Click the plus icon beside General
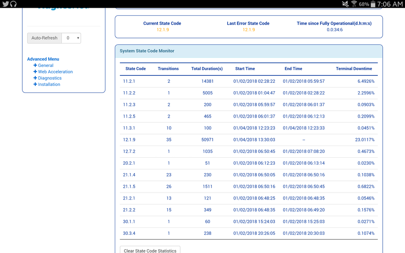 point(35,65)
